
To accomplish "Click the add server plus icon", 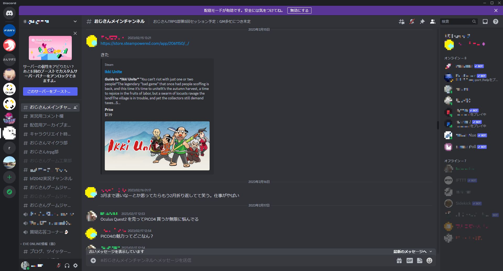I will pos(9,177).
